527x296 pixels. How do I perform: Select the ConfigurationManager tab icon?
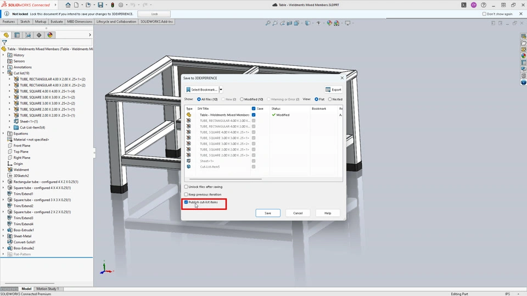[x=28, y=35]
